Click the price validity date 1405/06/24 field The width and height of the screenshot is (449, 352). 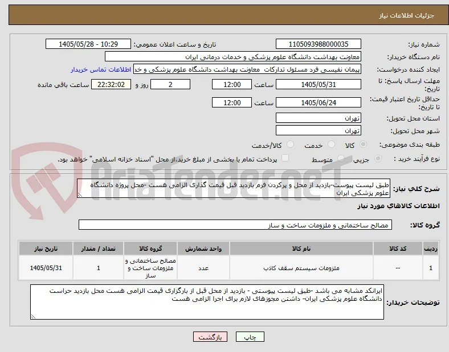coord(319,102)
